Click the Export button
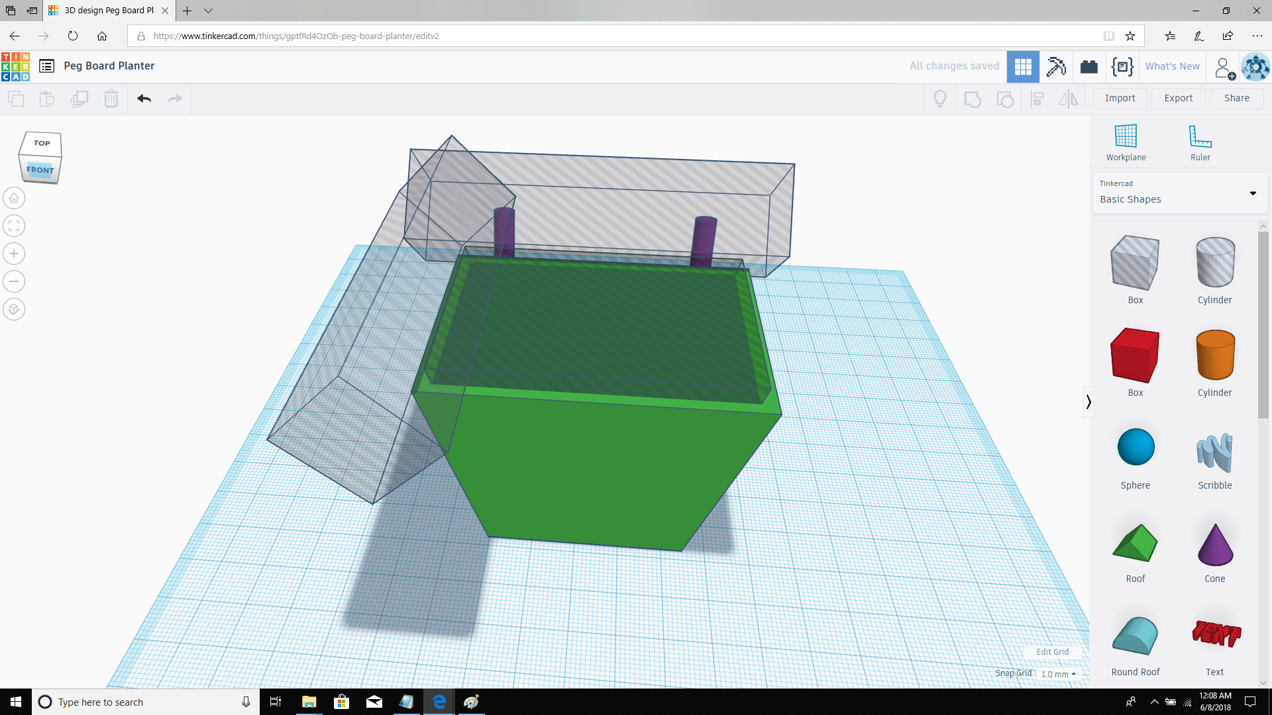Image resolution: width=1272 pixels, height=715 pixels. pos(1178,98)
